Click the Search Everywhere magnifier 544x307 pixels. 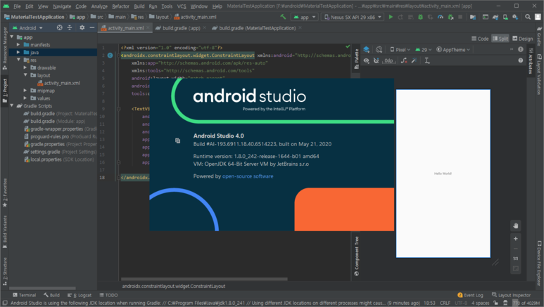(x=528, y=17)
